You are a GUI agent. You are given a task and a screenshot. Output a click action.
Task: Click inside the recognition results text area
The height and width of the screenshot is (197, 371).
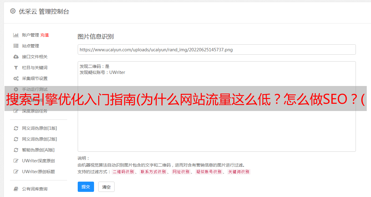point(216,106)
